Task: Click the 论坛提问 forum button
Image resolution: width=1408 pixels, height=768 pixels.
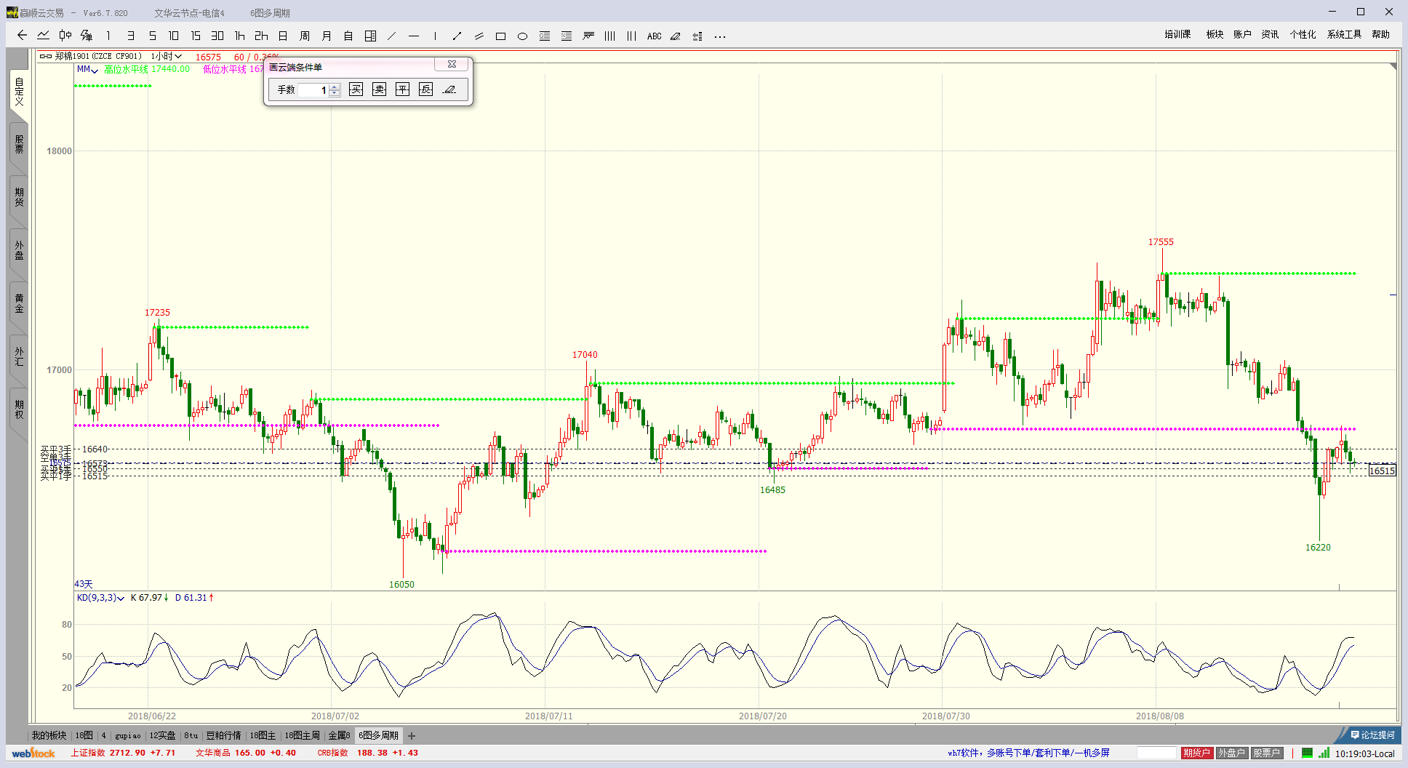Action: point(1373,735)
